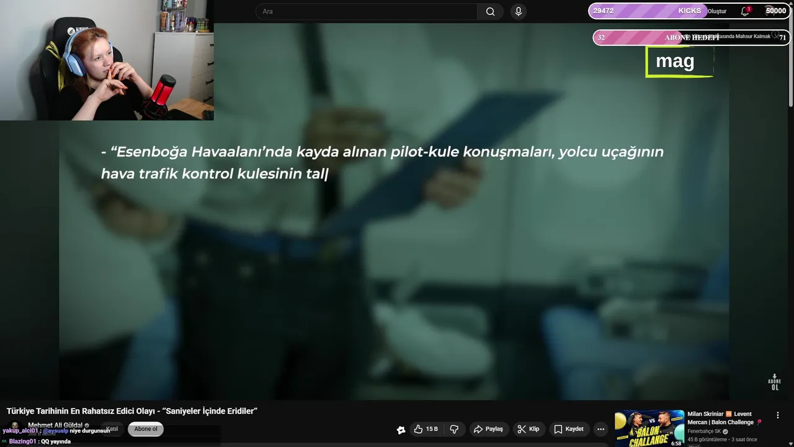This screenshot has height=447, width=794.
Task: Like the video showing 15 B
Action: [x=426, y=429]
